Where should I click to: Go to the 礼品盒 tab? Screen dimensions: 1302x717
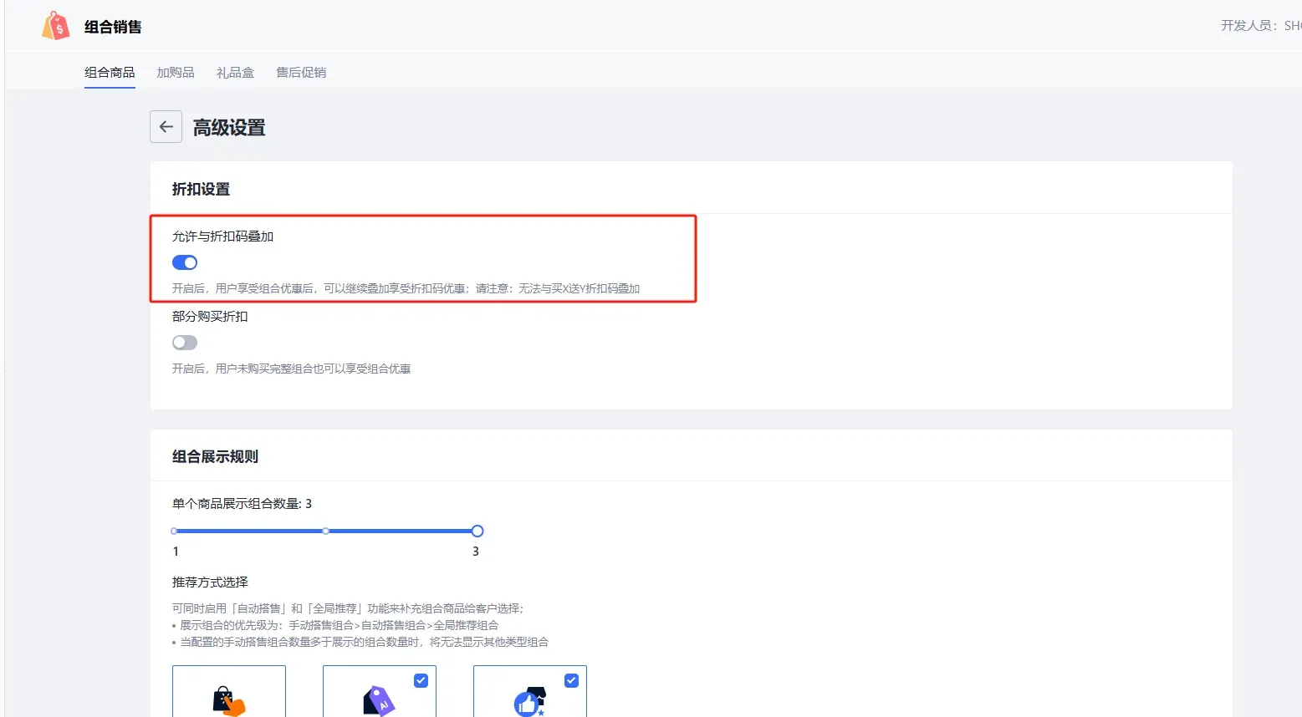click(235, 73)
